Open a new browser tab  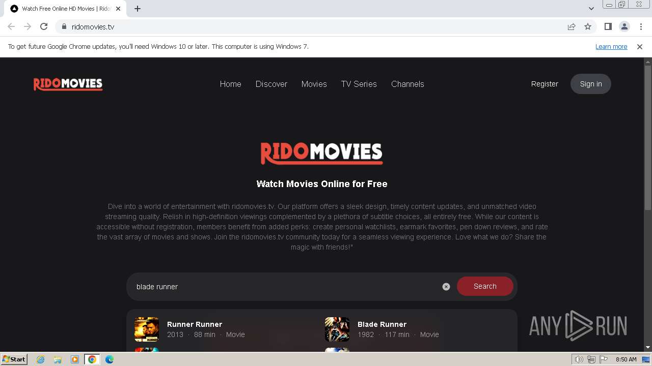[138, 9]
